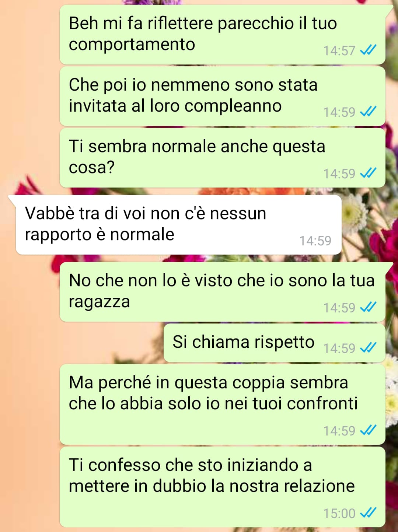Tap the blue checkmarks on 'Ma perché in questa coppia' message
The image size is (398, 532).
[368, 430]
